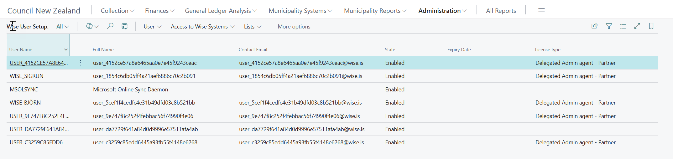The image size is (673, 159).
Task: Click More options in action bar
Action: point(294,27)
